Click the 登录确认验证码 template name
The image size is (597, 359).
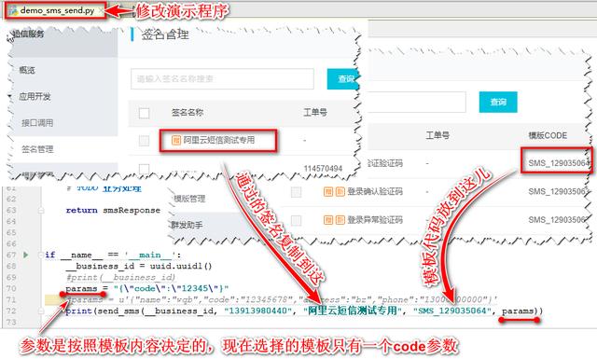[375, 191]
